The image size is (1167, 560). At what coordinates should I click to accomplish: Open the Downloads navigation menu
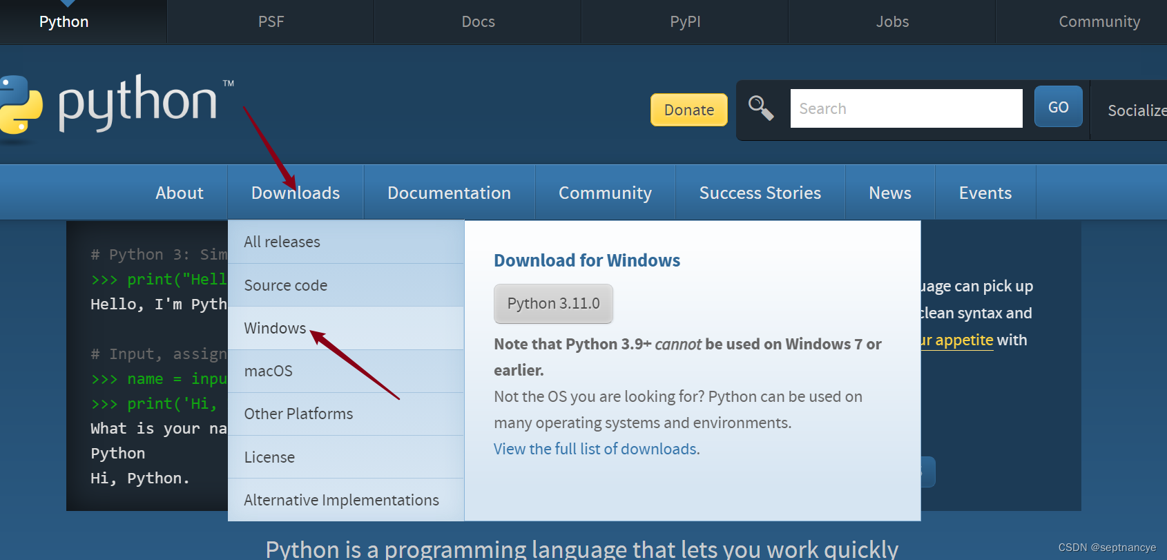point(296,193)
